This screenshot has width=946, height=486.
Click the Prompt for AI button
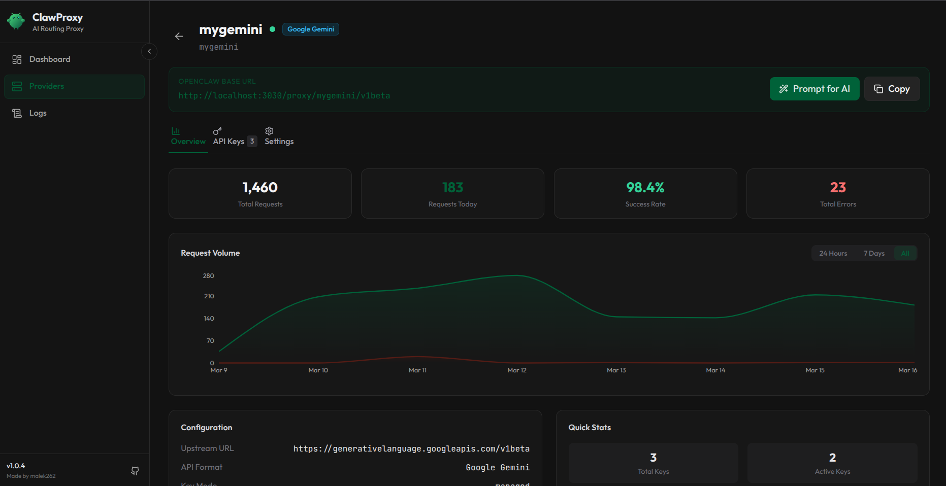[814, 89]
